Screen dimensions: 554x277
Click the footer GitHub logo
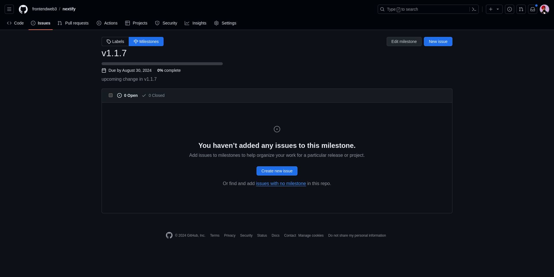tap(169, 235)
